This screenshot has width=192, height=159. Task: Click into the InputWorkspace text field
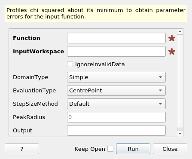pos(116,52)
